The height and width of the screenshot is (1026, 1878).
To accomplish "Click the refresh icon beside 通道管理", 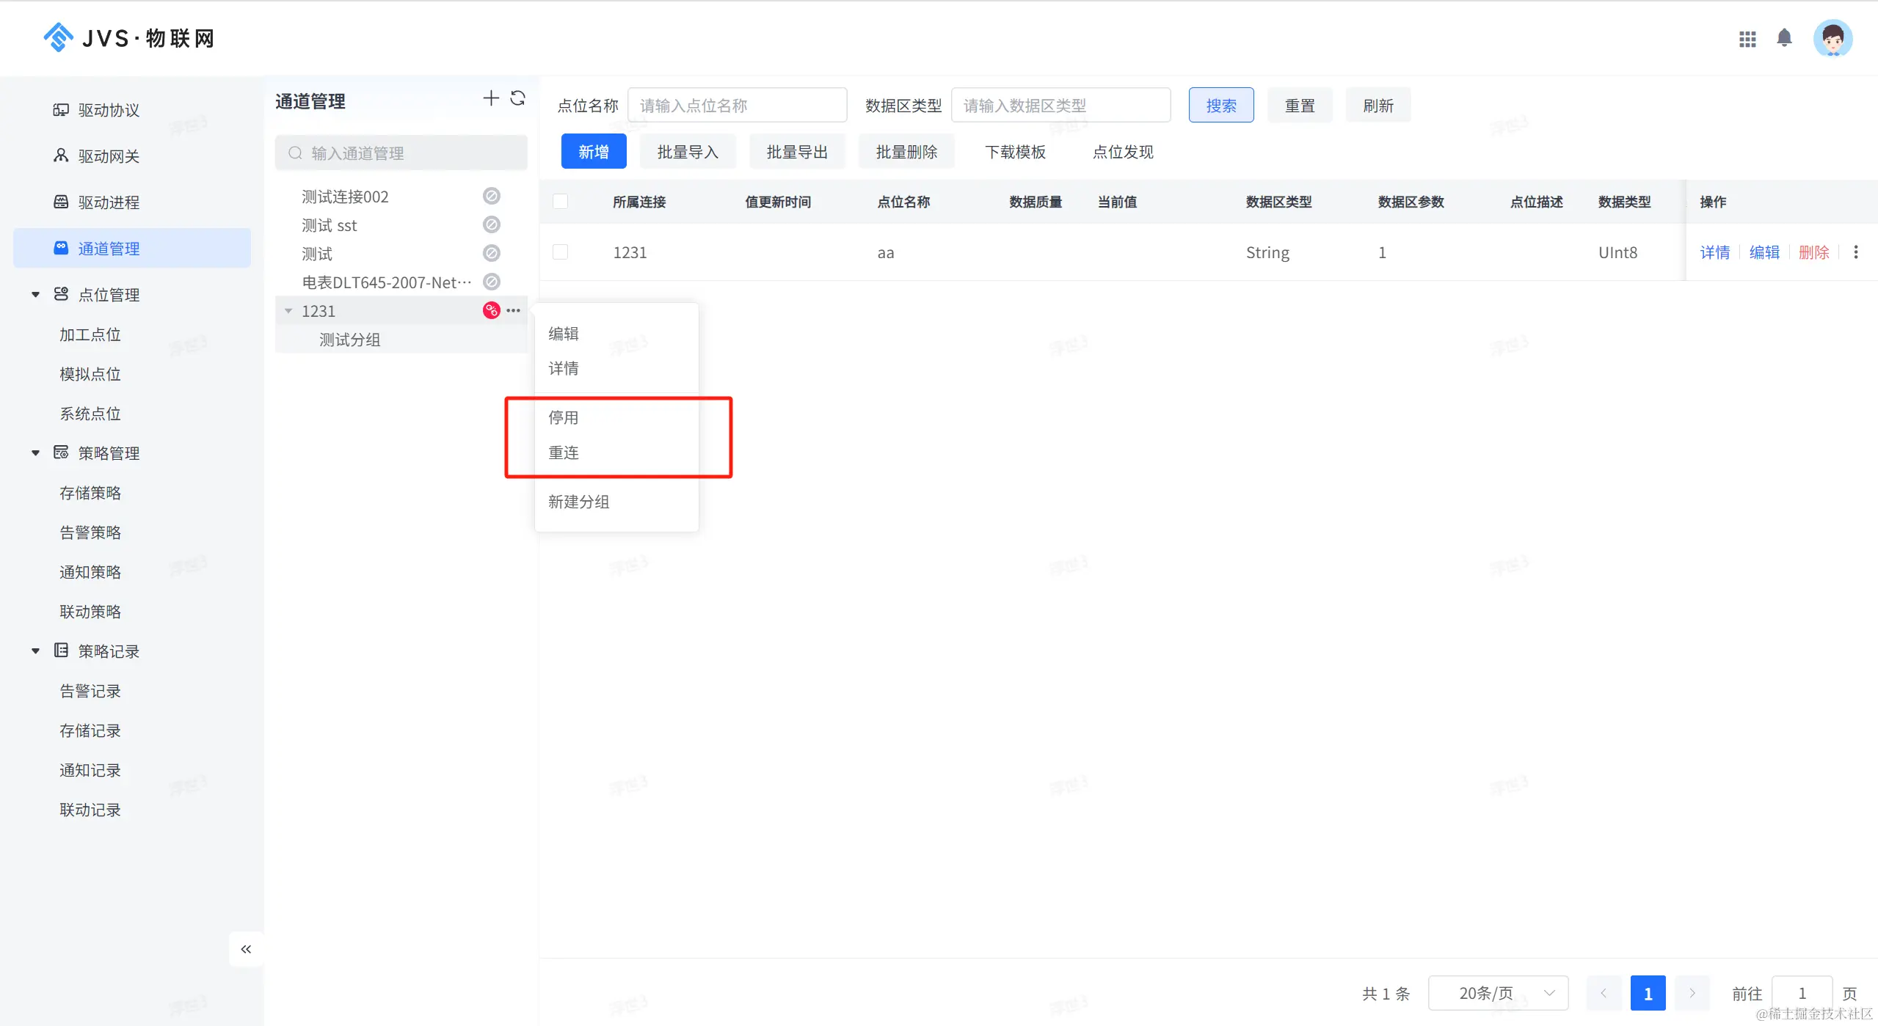I will pos(517,98).
